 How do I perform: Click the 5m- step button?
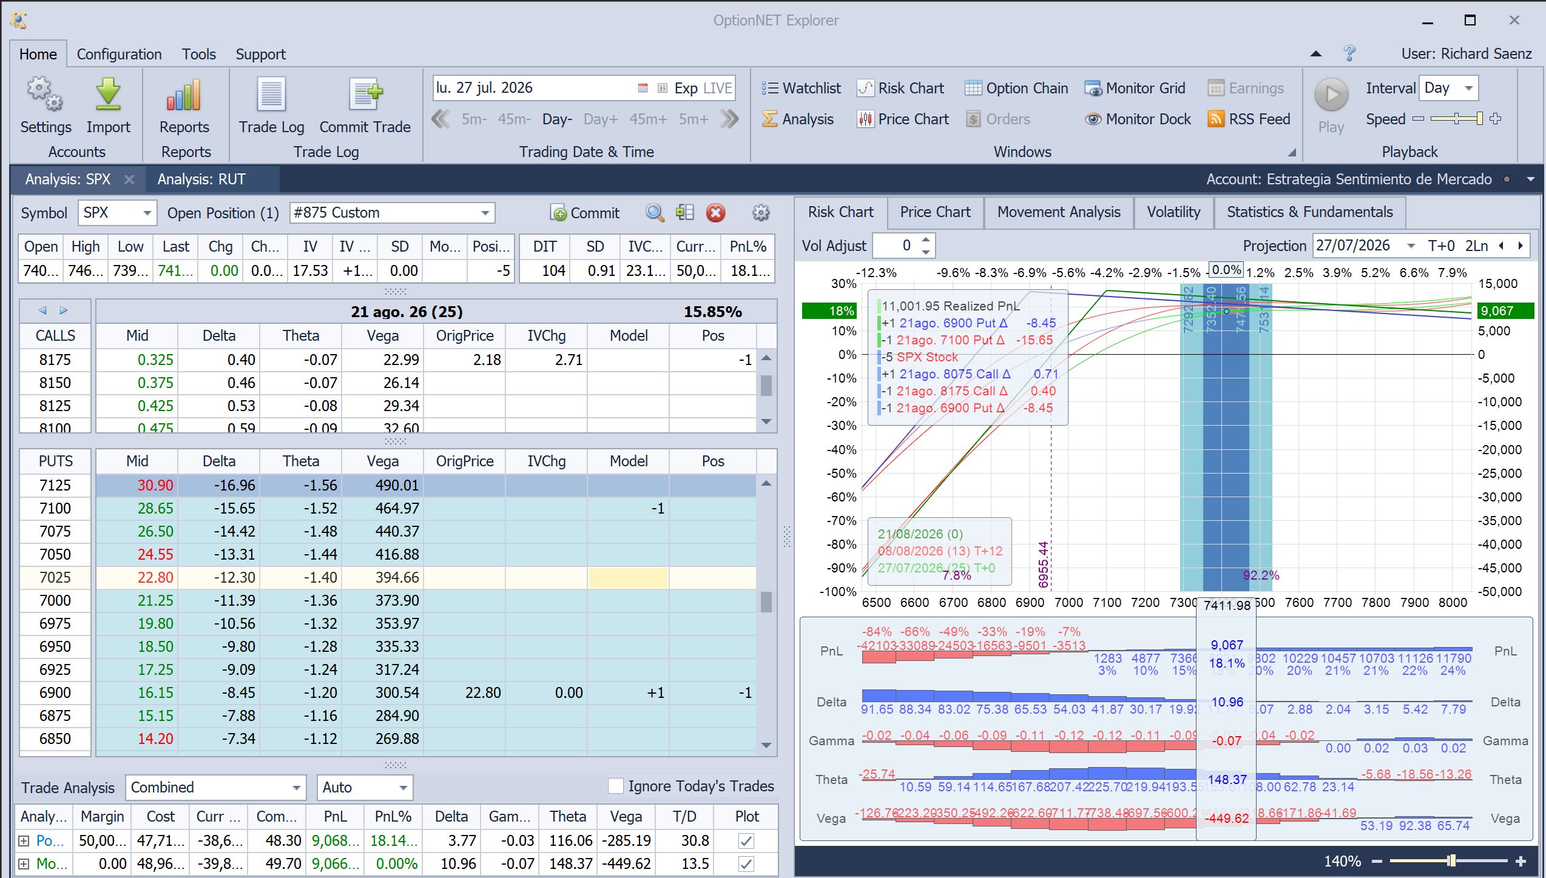tap(474, 119)
